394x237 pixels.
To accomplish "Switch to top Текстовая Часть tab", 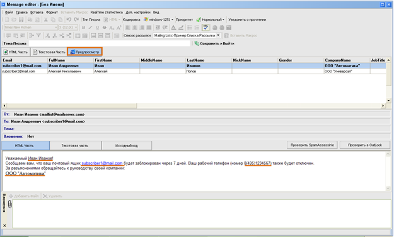I will pos(49,52).
